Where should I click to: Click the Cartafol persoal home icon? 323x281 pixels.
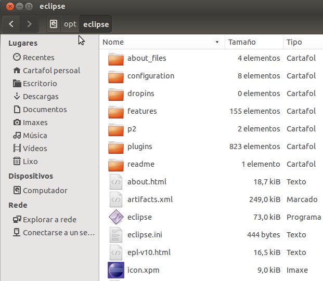17,71
